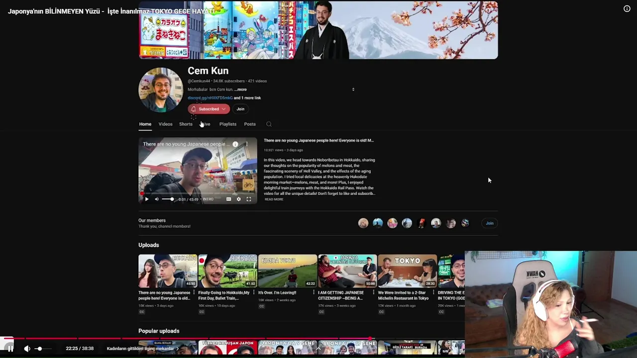
Task: Open 'JAPONYA'DA 9 SENE' popular upload thumbnail
Action: [288, 347]
